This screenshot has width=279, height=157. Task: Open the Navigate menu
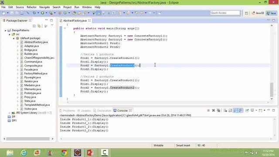pos(44,7)
